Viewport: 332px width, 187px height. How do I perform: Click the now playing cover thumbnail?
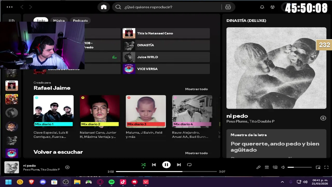click(x=12, y=167)
